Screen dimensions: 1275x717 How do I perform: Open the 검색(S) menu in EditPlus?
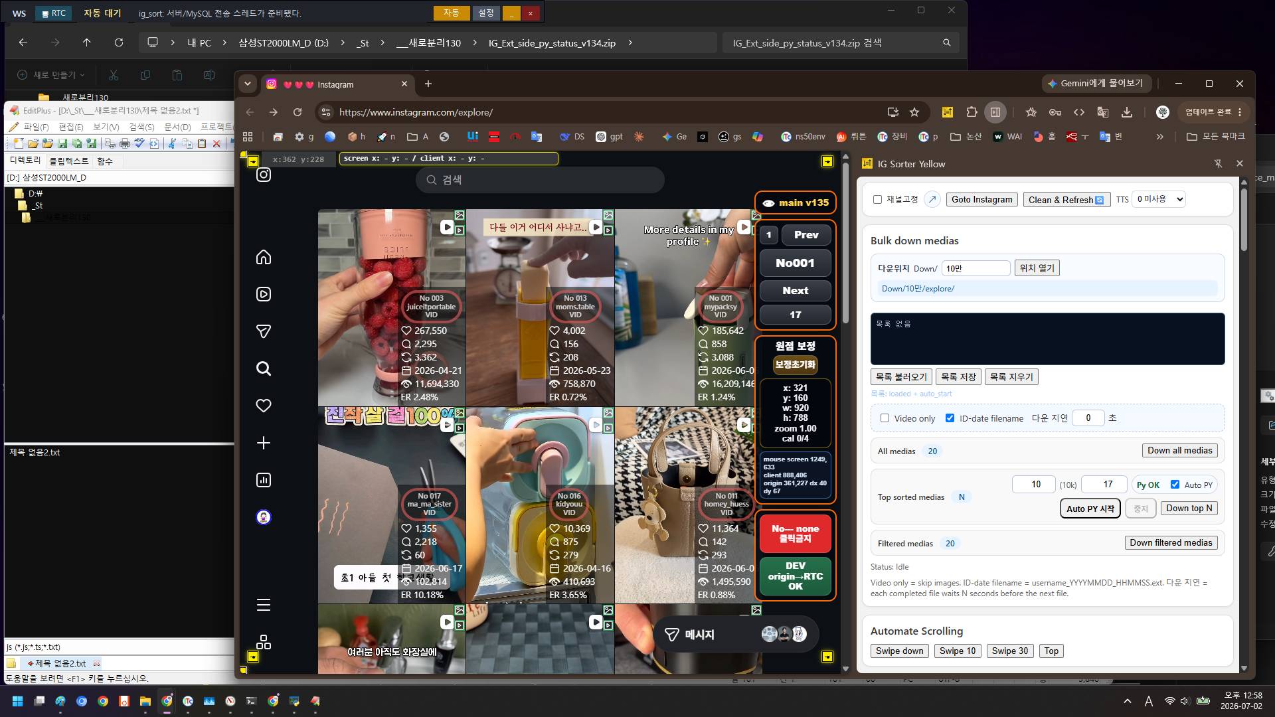141,127
